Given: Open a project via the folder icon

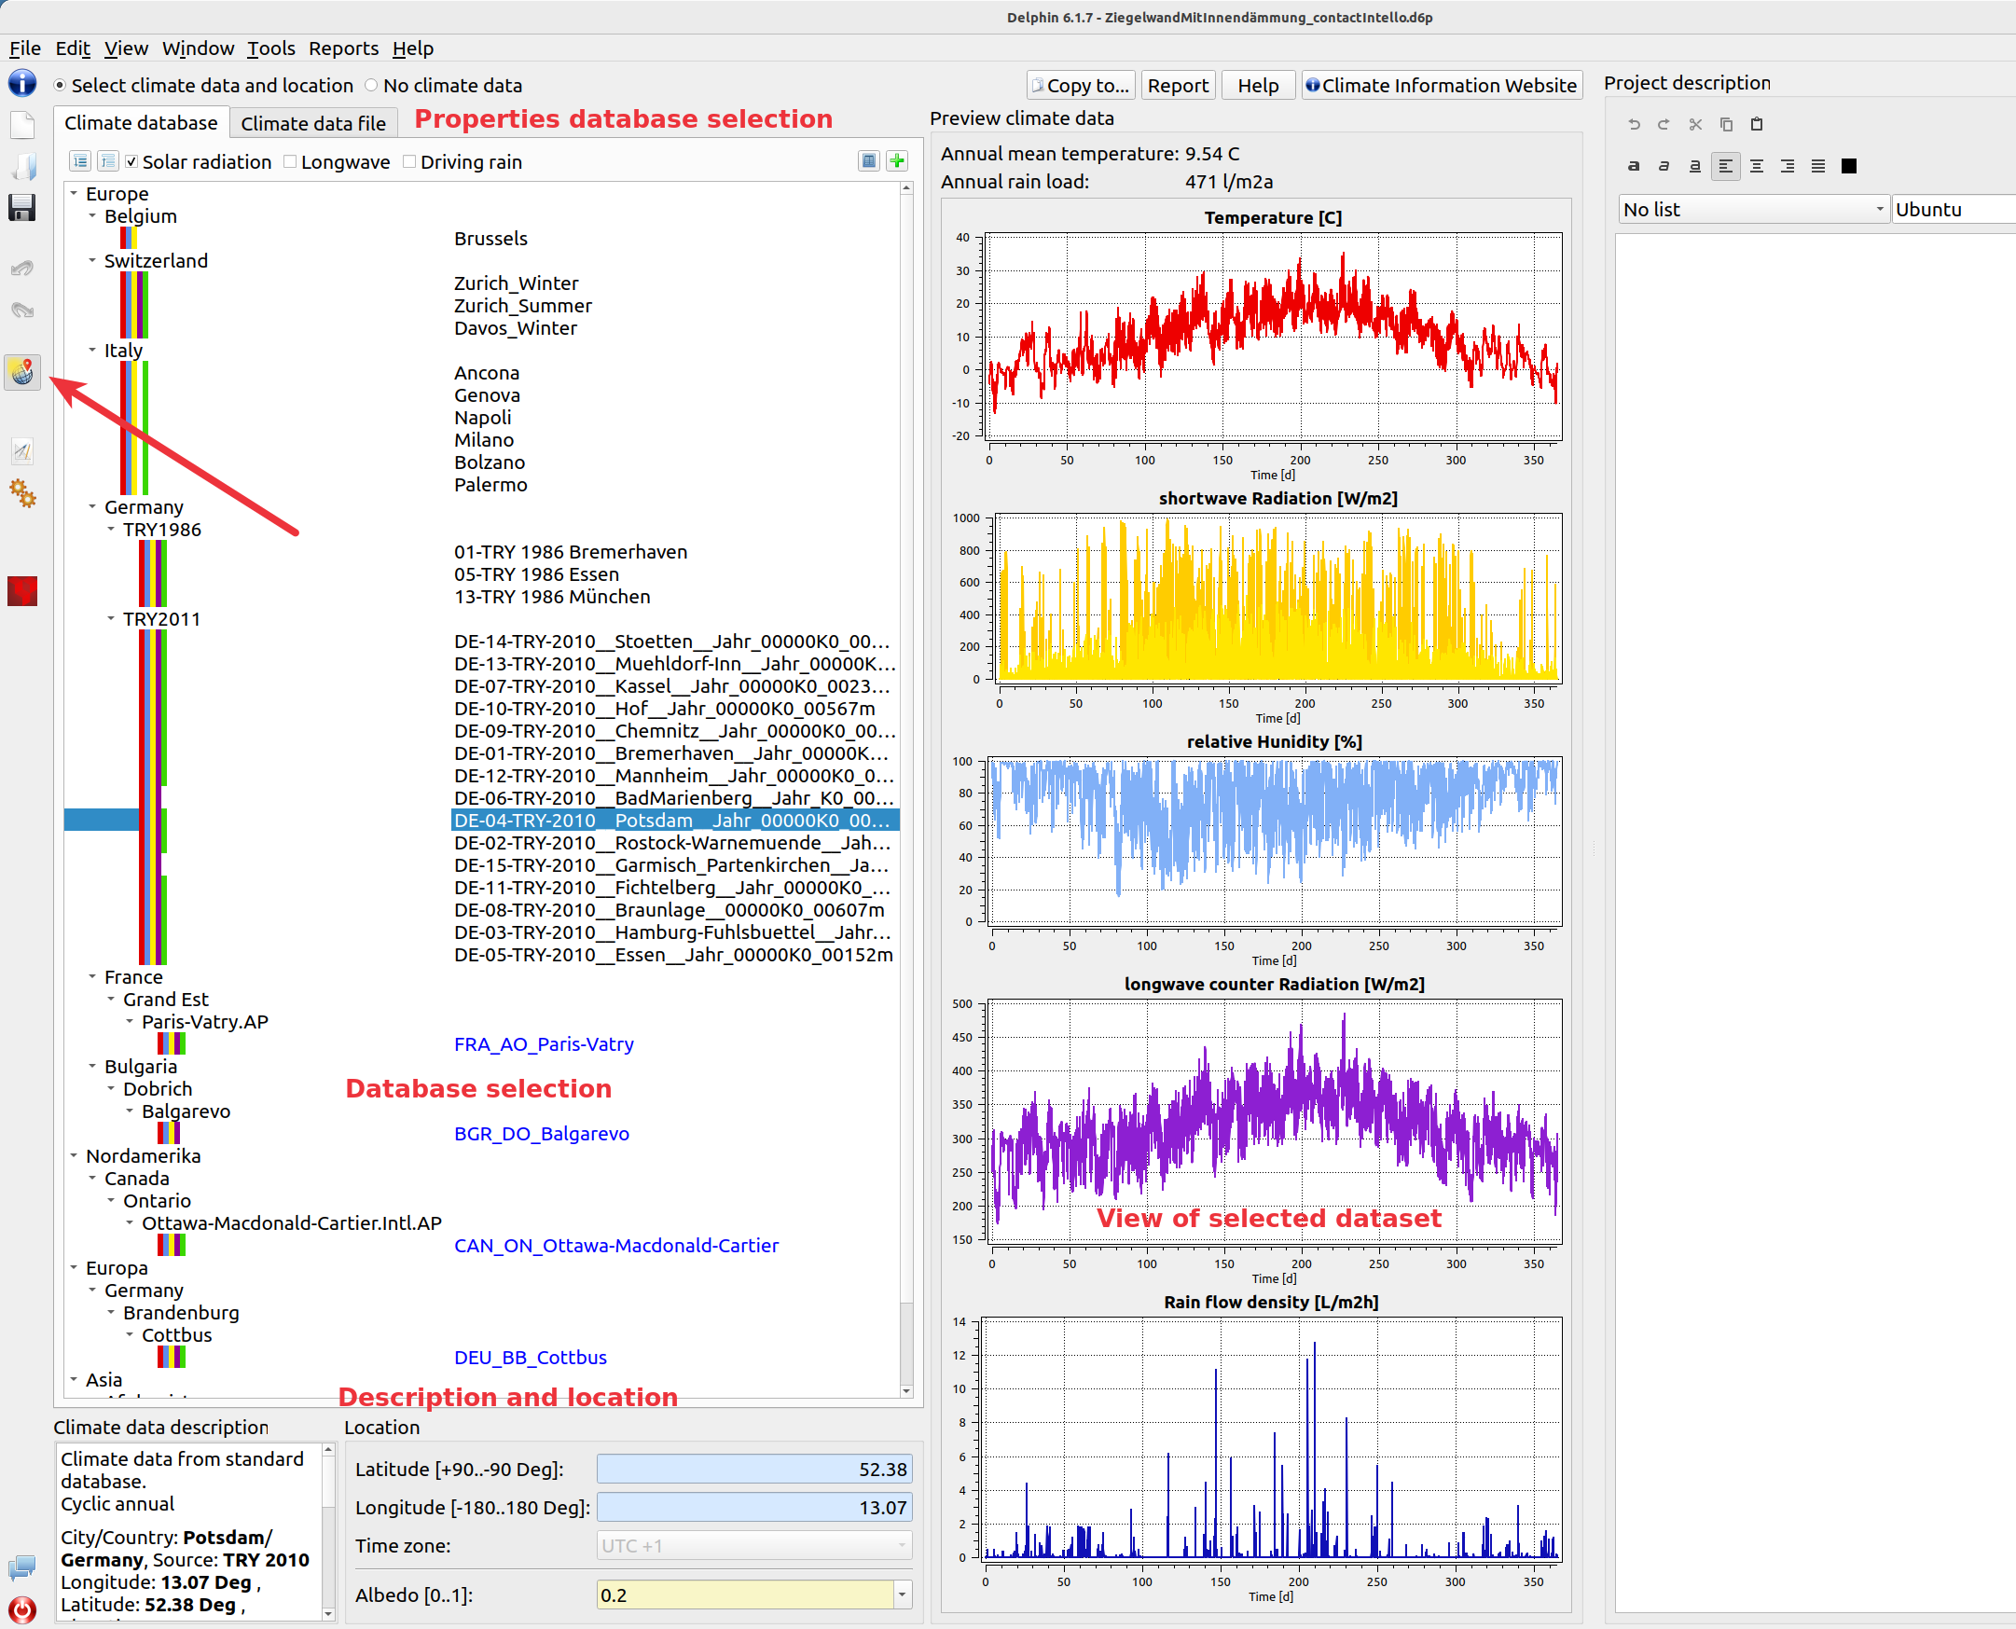Looking at the screenshot, I should click(x=22, y=167).
